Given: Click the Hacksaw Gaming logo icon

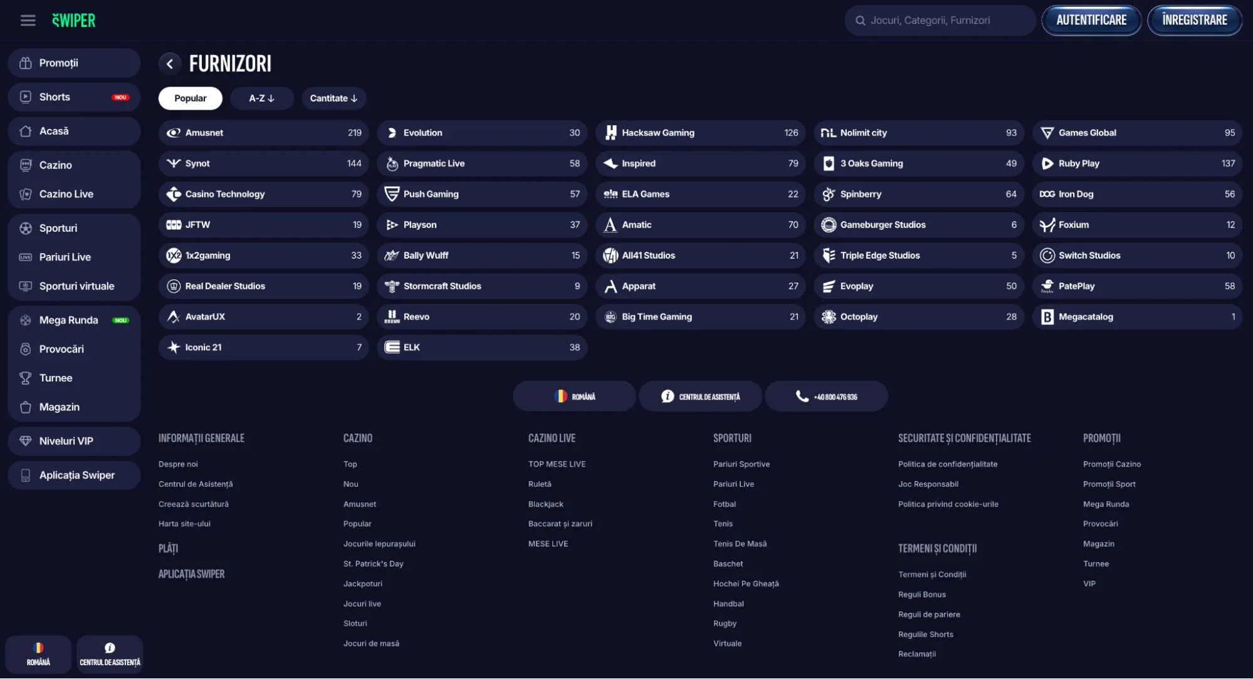Looking at the screenshot, I should (x=611, y=133).
